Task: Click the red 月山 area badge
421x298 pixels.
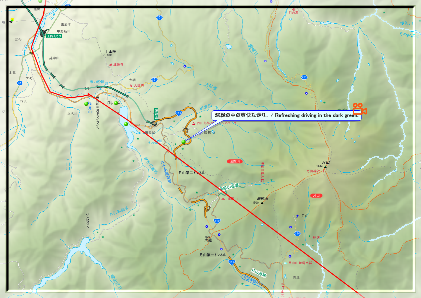Action: (x=316, y=195)
